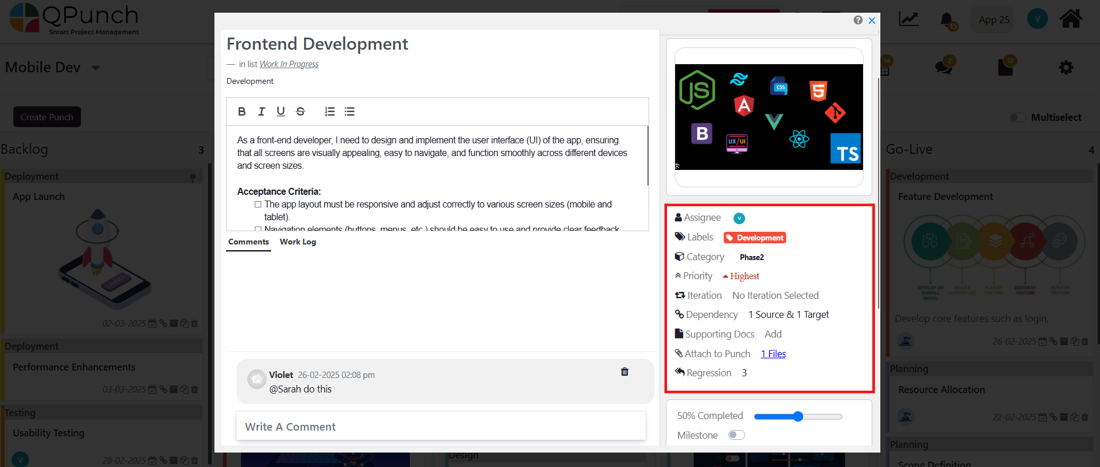Select an iteration for this punch

[x=775, y=295]
